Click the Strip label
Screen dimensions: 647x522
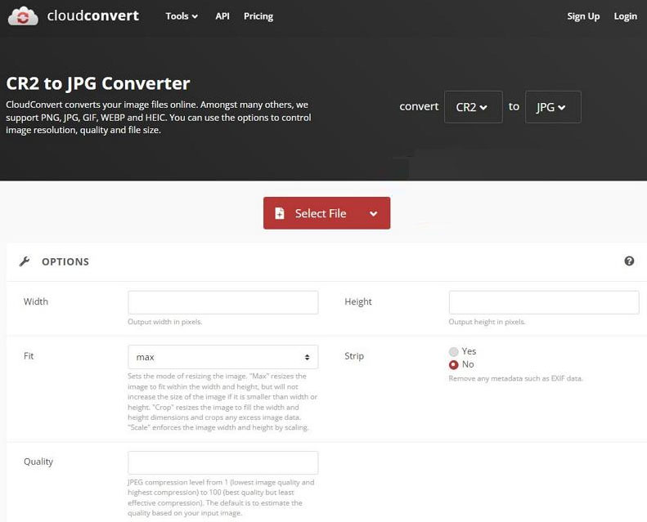coord(354,356)
